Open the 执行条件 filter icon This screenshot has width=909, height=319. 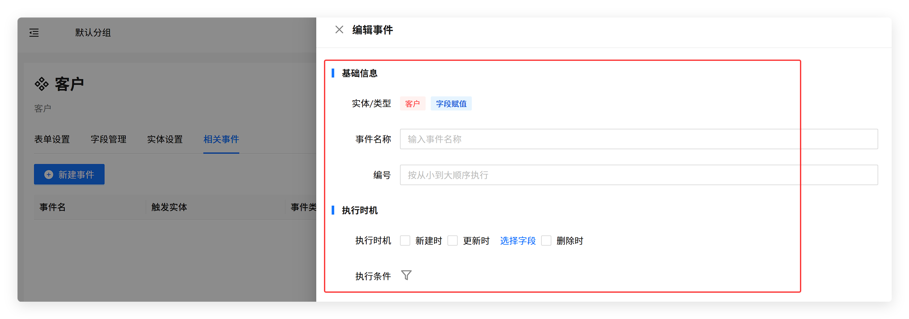click(x=406, y=275)
